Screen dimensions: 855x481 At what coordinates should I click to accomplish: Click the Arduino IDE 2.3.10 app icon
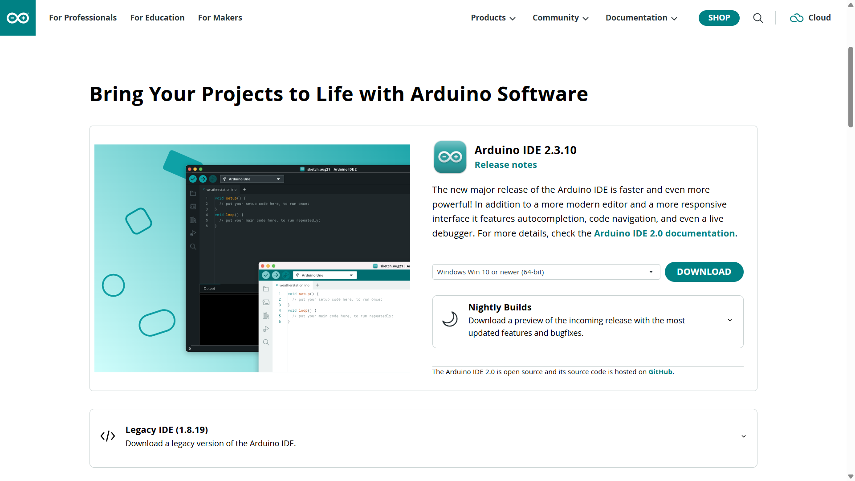point(450,157)
